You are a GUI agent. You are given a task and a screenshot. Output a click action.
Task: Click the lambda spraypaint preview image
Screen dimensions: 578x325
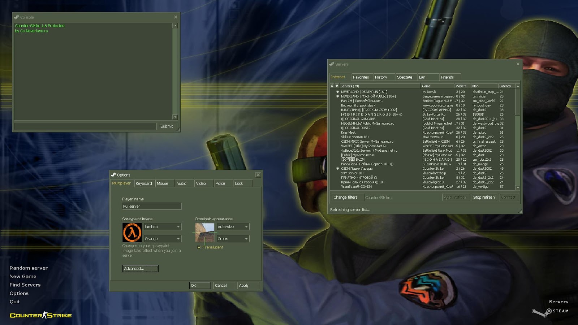point(132,233)
